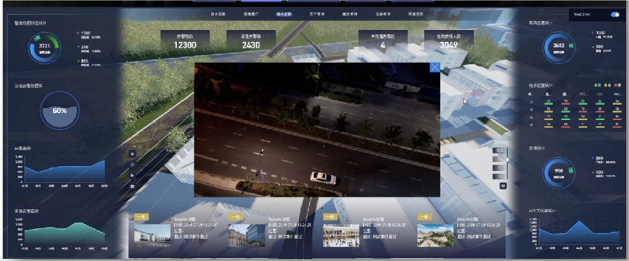
Task: Select 园区 in the floor selector
Action: (x=500, y=151)
